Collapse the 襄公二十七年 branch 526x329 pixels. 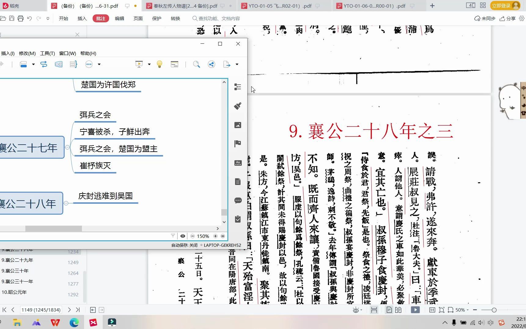(68, 147)
